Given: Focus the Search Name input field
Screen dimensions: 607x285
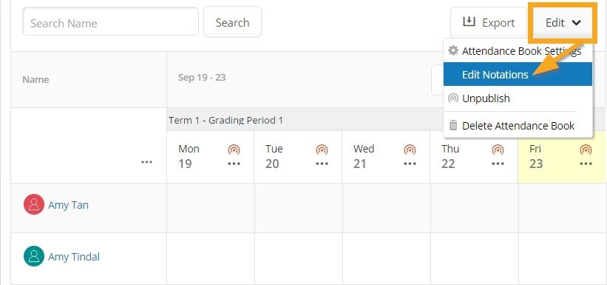Looking at the screenshot, I should [x=111, y=21].
